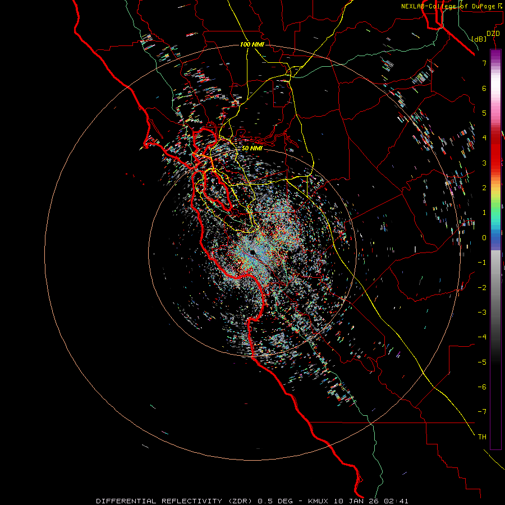Click the "6" tick on the color scale

pyautogui.click(x=484, y=88)
